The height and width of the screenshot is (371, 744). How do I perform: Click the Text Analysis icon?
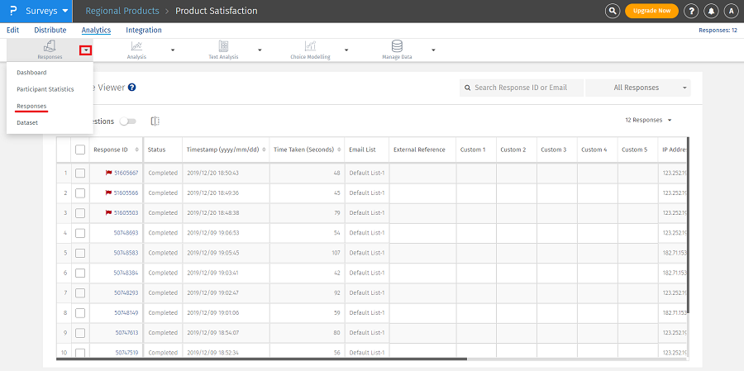click(223, 46)
